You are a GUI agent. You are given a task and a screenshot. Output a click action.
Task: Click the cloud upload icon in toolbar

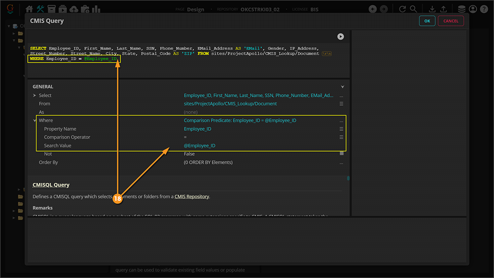pyautogui.click(x=74, y=9)
